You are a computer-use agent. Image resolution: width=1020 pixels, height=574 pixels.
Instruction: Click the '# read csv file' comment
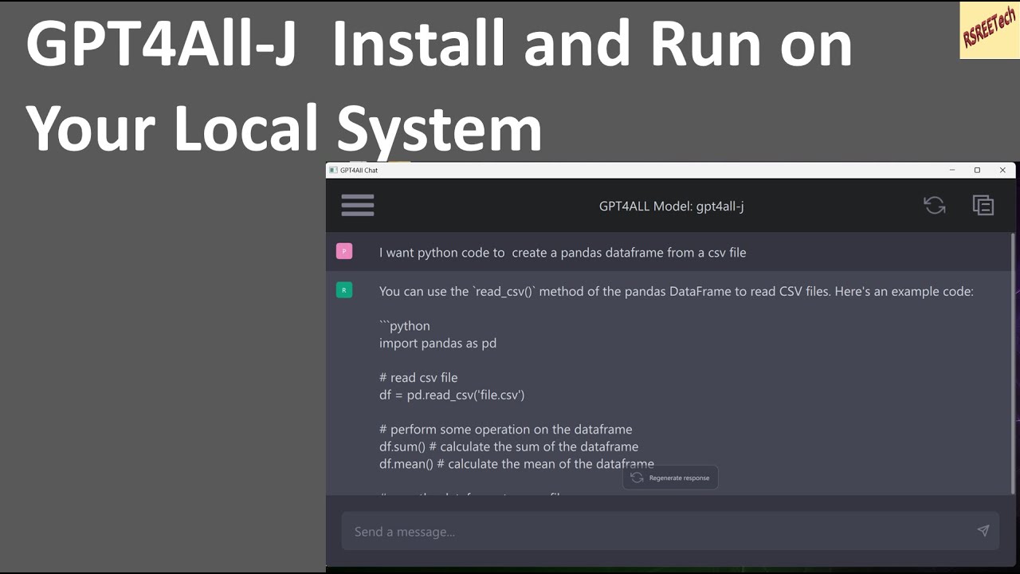[x=418, y=377]
